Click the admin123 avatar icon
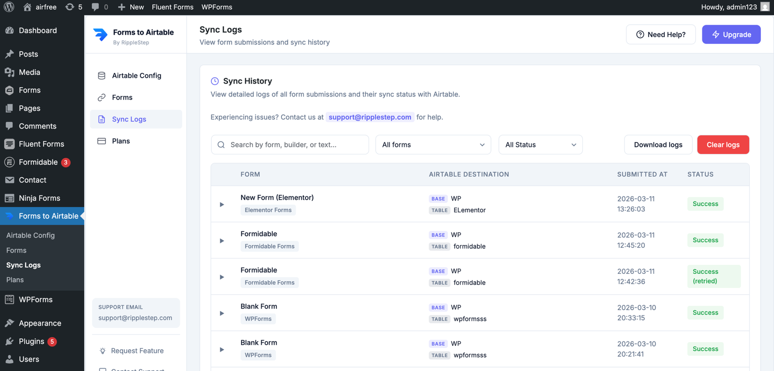The image size is (774, 371). click(765, 7)
